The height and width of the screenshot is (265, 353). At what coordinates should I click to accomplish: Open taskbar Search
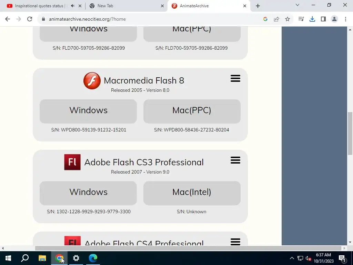tap(25, 258)
